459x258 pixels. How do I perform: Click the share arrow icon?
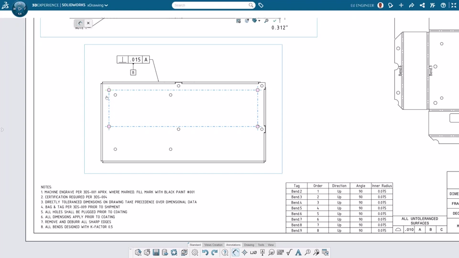pos(412,5)
